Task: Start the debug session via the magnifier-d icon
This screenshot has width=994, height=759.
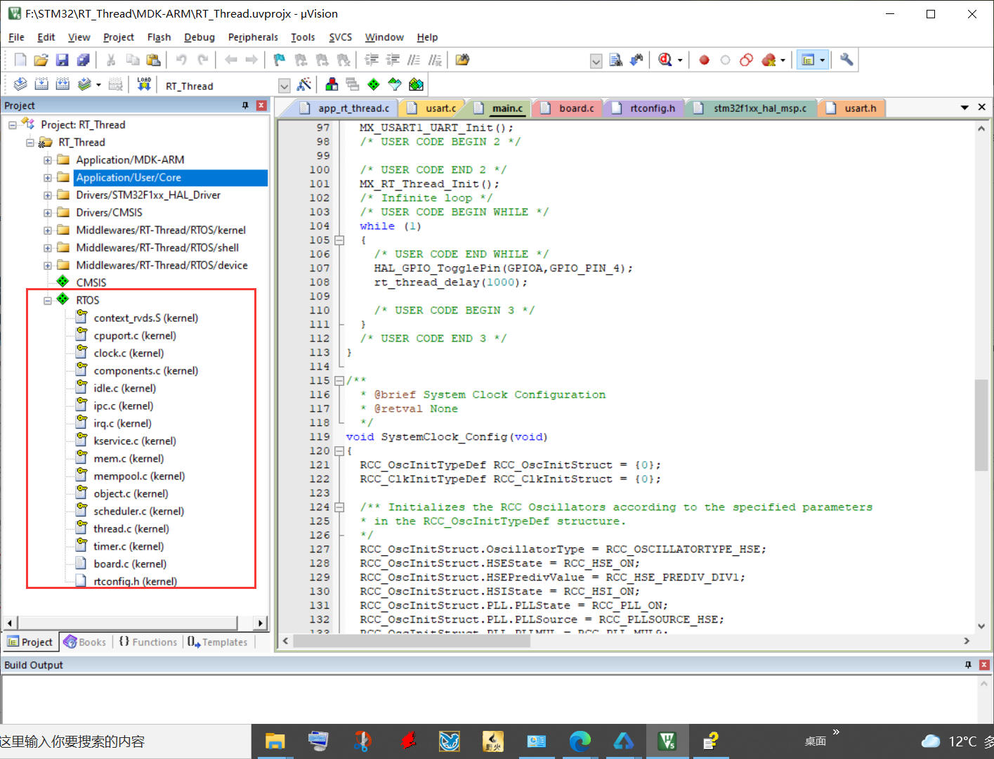Action: (x=665, y=60)
